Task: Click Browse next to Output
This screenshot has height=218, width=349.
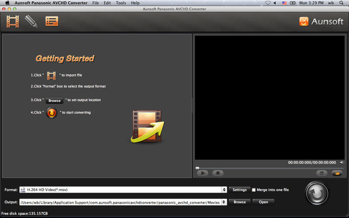Action: click(x=240, y=202)
